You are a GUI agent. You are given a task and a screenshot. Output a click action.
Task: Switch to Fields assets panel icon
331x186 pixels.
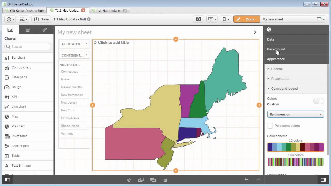click(27, 30)
